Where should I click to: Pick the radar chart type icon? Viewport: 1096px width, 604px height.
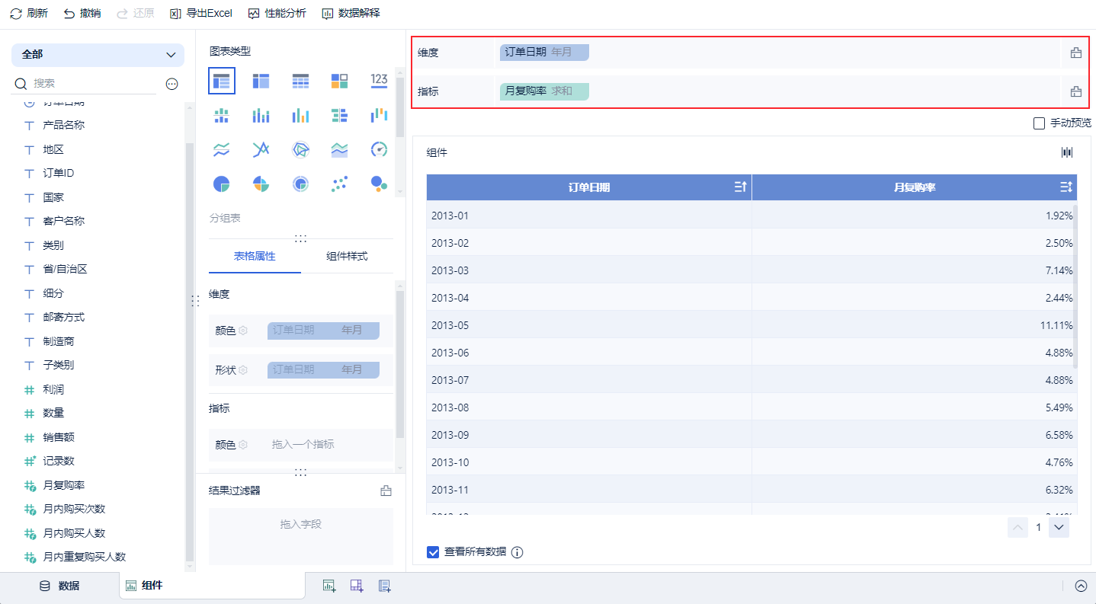point(300,149)
